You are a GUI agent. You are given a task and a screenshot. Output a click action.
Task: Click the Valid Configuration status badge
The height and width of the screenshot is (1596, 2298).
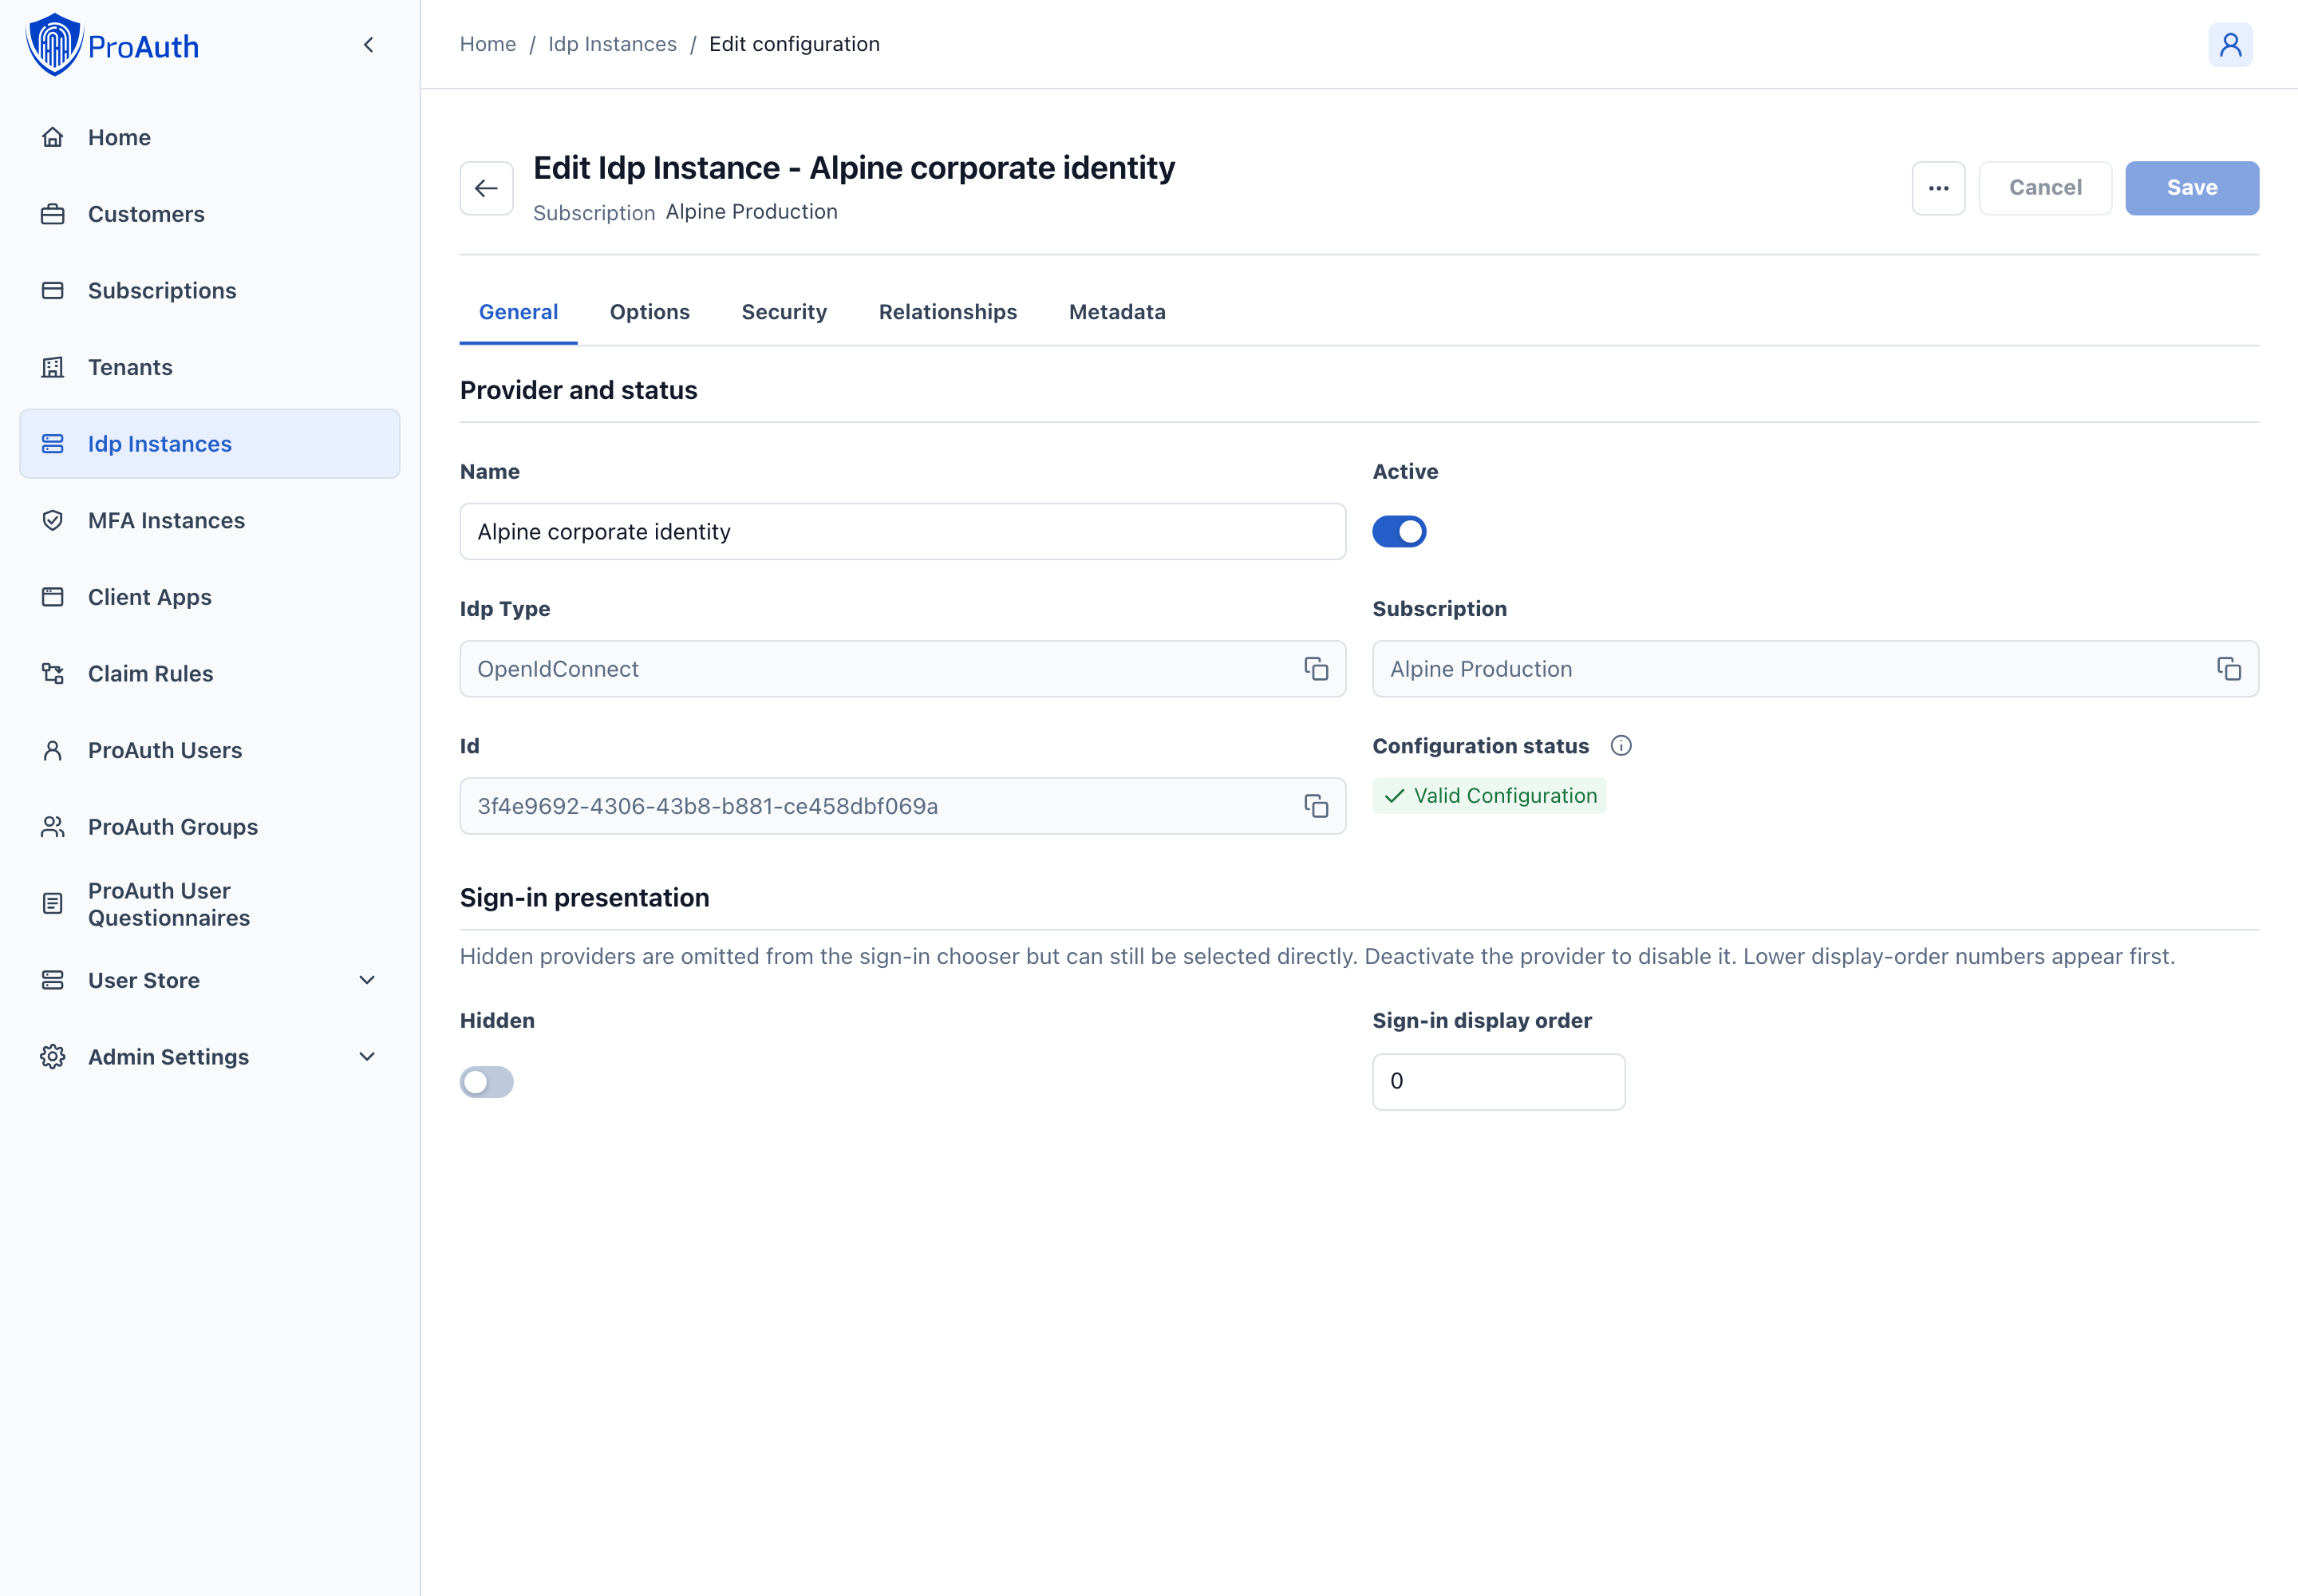click(x=1489, y=796)
